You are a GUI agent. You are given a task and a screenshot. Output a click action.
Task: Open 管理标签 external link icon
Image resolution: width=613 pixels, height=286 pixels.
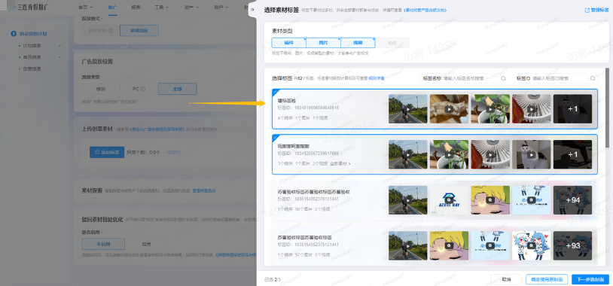(x=587, y=10)
